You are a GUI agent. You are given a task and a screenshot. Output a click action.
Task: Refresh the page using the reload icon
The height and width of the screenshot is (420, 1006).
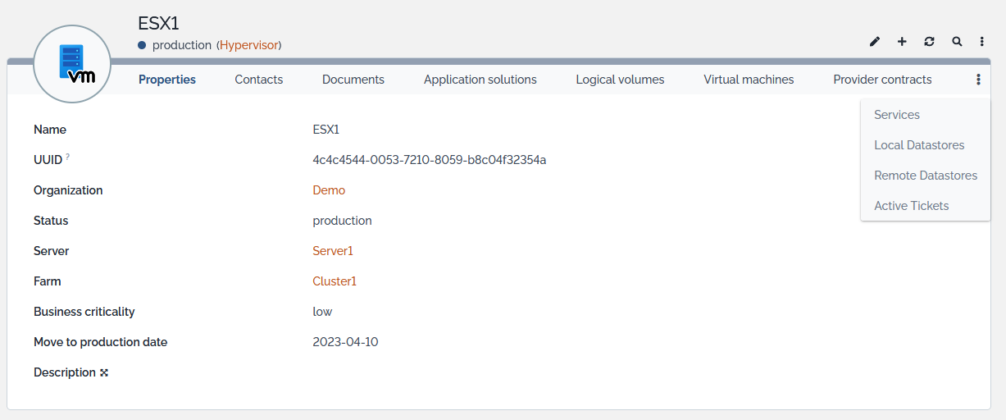(x=929, y=42)
